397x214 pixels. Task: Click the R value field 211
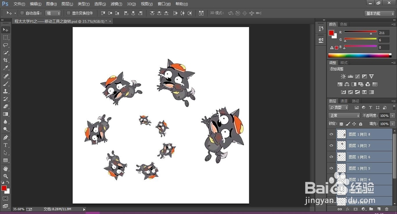(384, 33)
